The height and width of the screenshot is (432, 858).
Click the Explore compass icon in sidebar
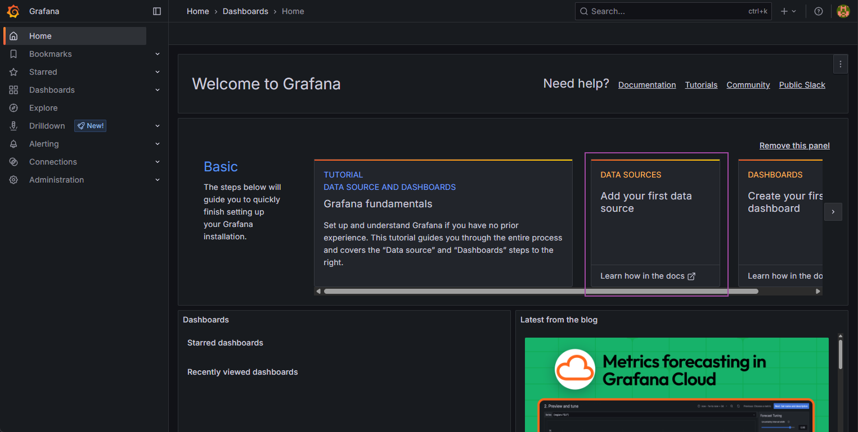coord(14,108)
